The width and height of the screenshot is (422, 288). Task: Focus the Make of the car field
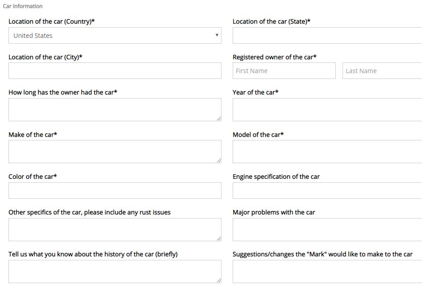pos(115,152)
